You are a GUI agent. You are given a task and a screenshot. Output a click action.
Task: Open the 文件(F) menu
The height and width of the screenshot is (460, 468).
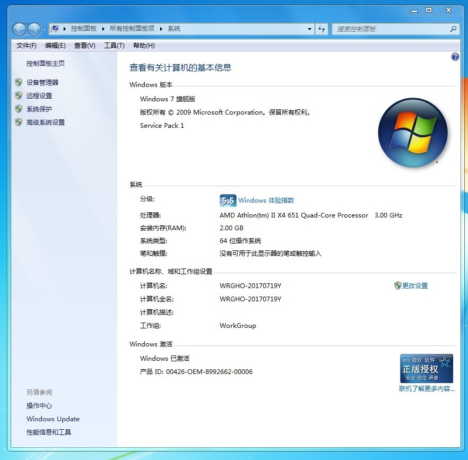(x=27, y=46)
